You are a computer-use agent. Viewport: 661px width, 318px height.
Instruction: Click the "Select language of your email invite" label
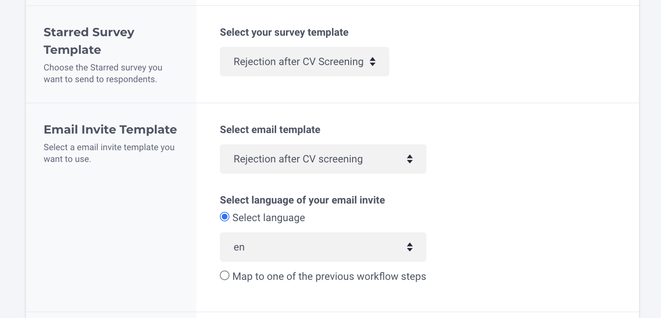(302, 200)
